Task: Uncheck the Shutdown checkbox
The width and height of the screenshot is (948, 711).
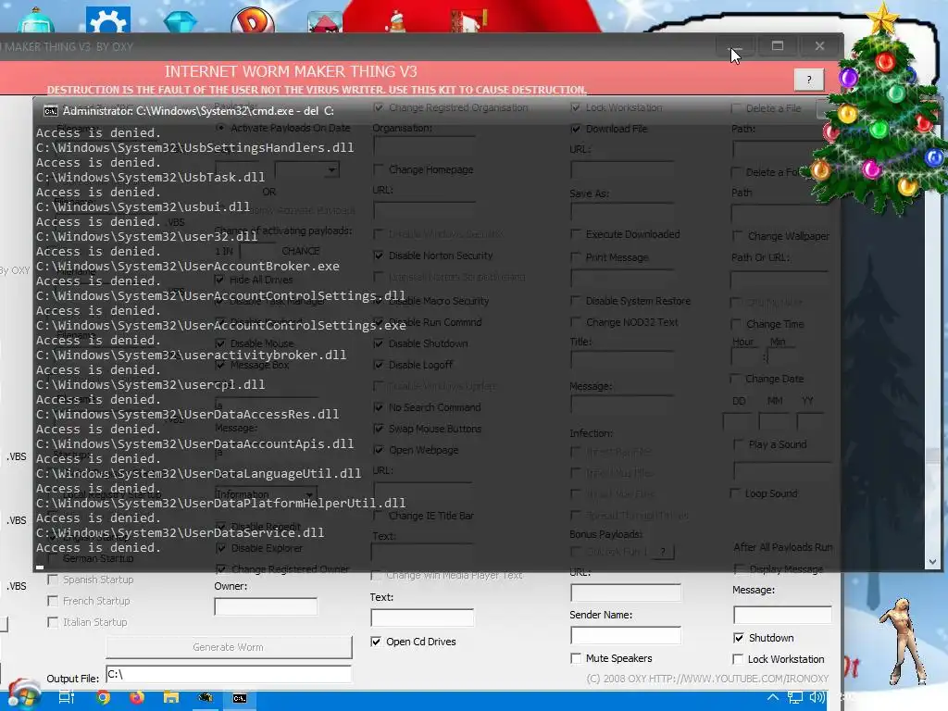Action: tap(738, 638)
